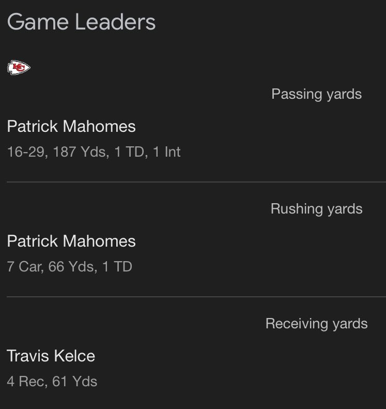Click the Game Leaders heading
This screenshot has height=409, width=386.
click(81, 22)
